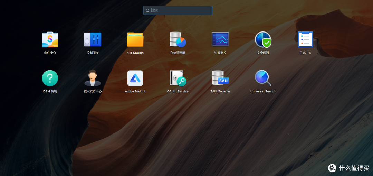The image size is (373, 176).
Task: Click the DSM 说明 help question-mark icon
Action: pos(50,78)
